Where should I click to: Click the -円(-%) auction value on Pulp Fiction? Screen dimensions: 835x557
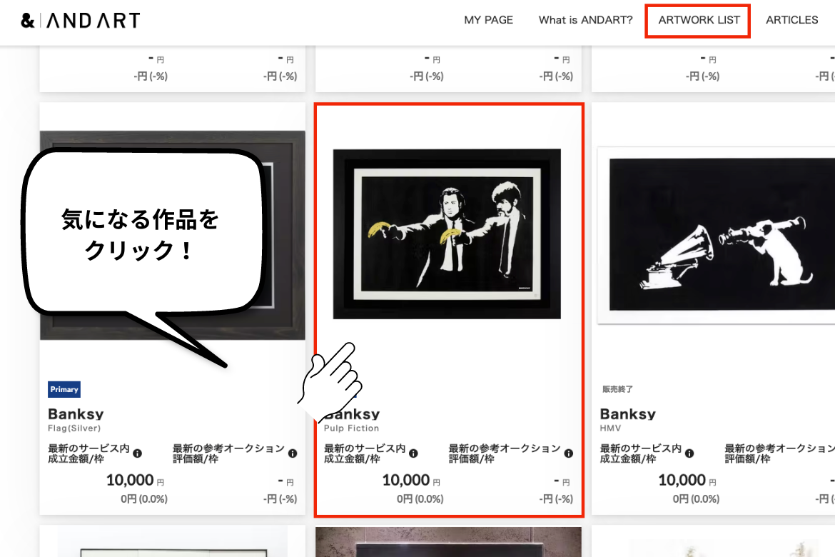(556, 499)
